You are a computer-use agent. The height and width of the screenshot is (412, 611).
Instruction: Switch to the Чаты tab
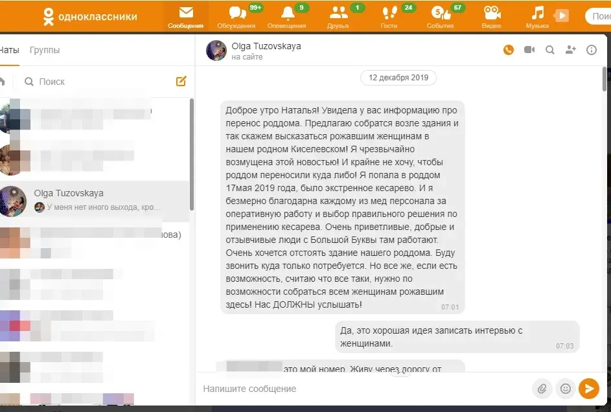click(x=9, y=50)
